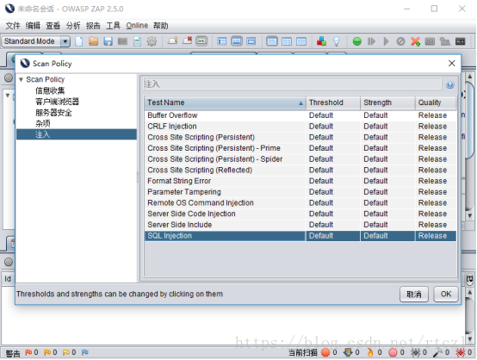Open Threshold dropdown for SQL Injection

[333, 236]
